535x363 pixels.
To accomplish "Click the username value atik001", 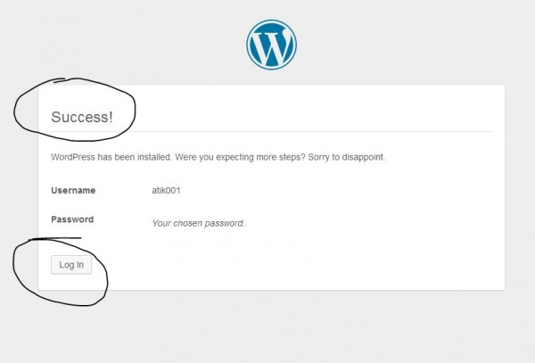I will coord(168,191).
